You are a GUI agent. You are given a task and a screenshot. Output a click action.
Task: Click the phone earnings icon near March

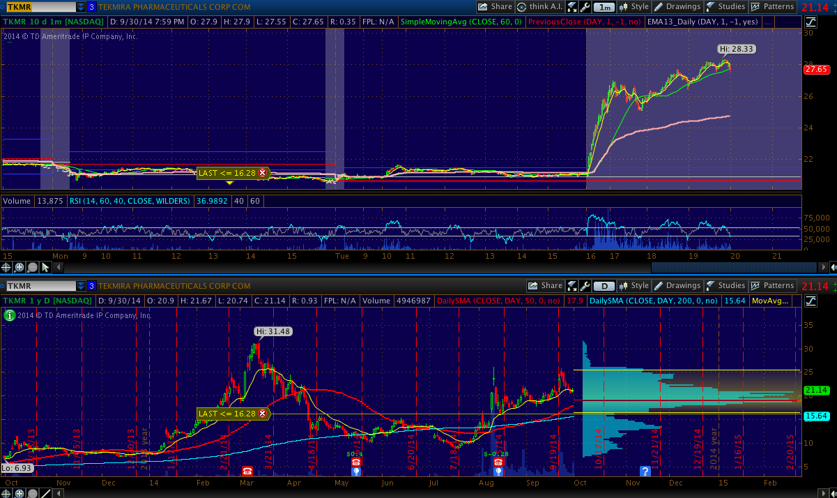[x=247, y=471]
